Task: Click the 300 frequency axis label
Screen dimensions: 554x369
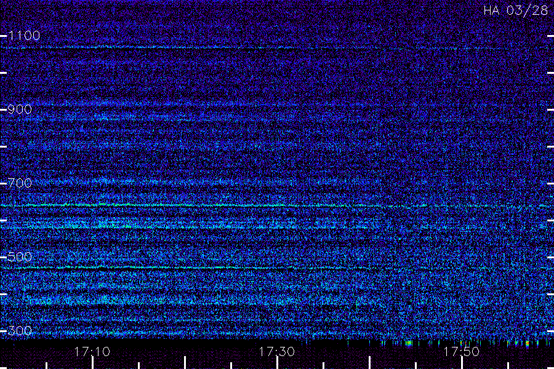Action: click(20, 331)
